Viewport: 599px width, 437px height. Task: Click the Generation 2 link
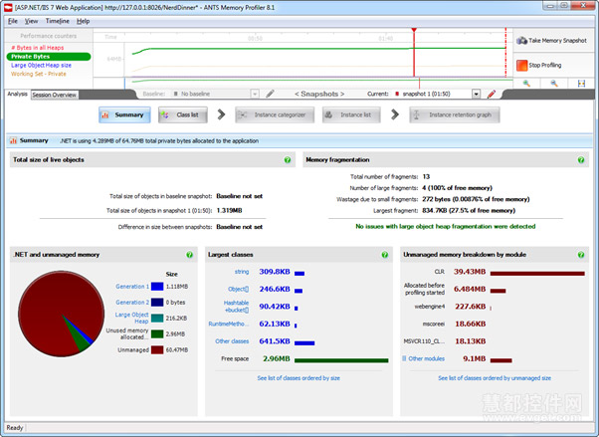point(132,303)
